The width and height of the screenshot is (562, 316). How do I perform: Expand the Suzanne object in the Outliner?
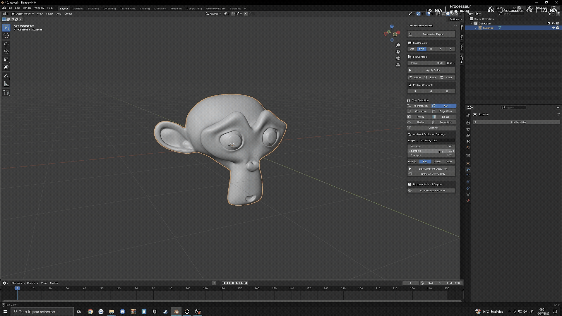coord(476,28)
